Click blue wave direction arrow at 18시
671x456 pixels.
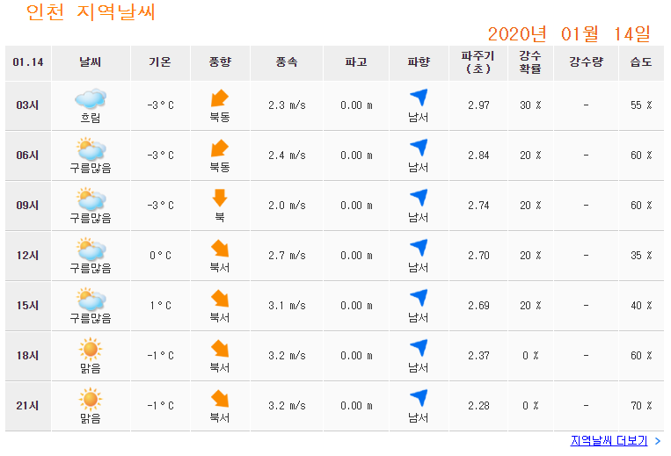click(419, 347)
